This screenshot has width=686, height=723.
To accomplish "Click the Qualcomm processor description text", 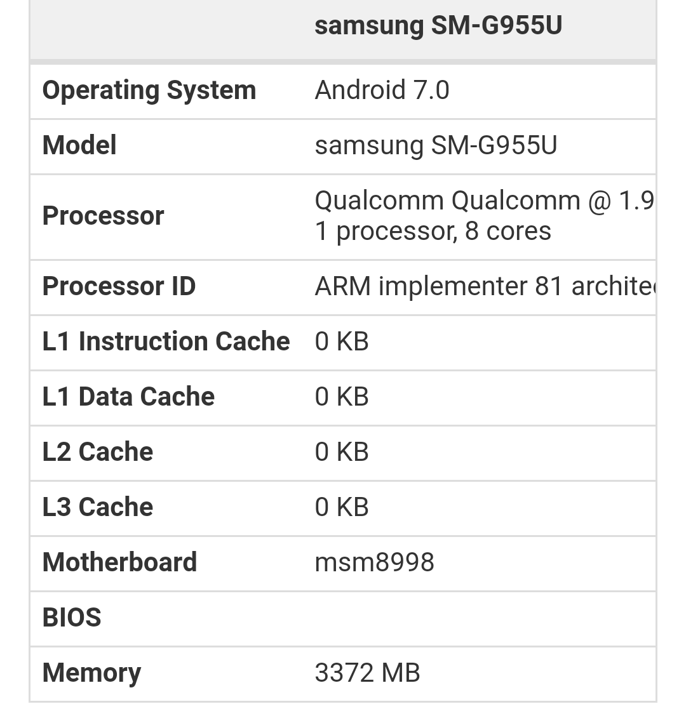I will click(x=485, y=201).
